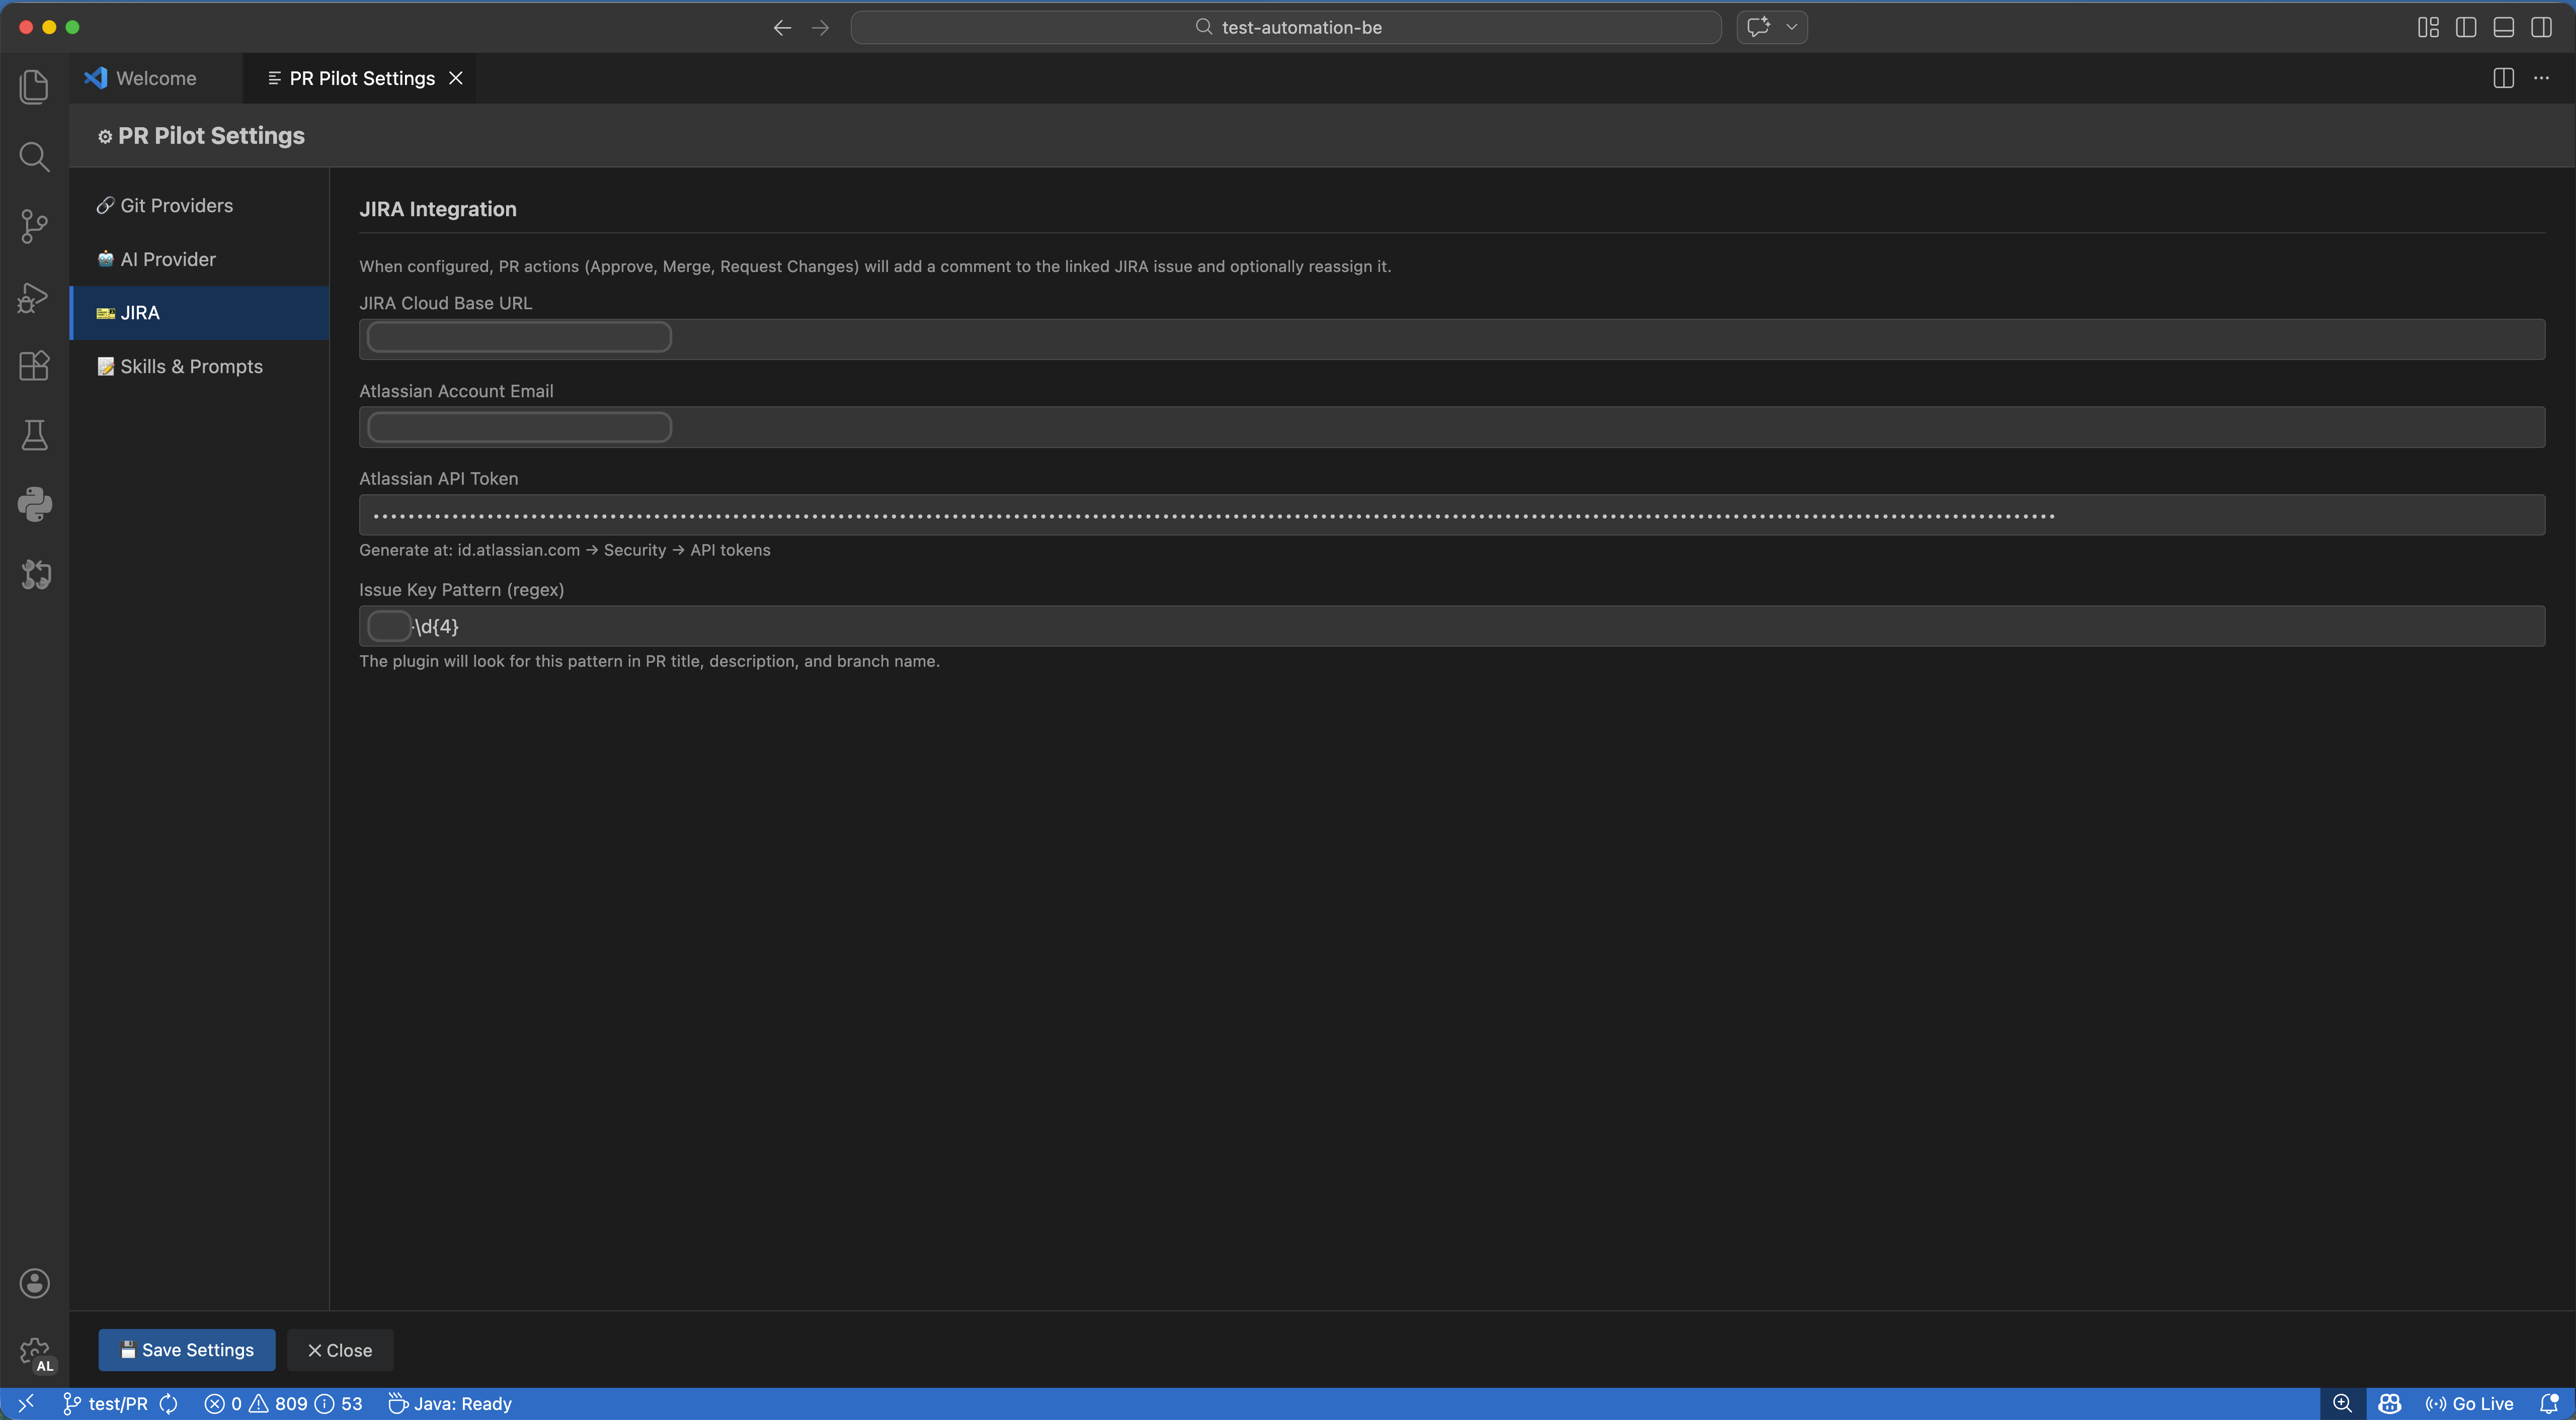Click the Save Settings button
The height and width of the screenshot is (1420, 2576).
click(x=186, y=1349)
